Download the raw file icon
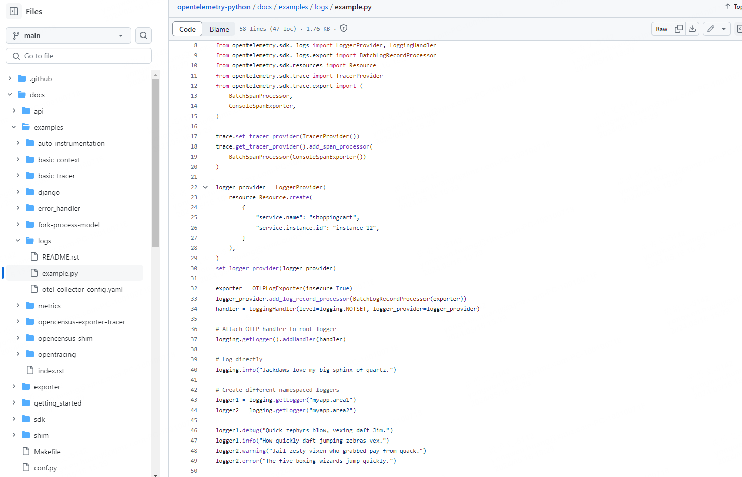The image size is (742, 477). [692, 29]
